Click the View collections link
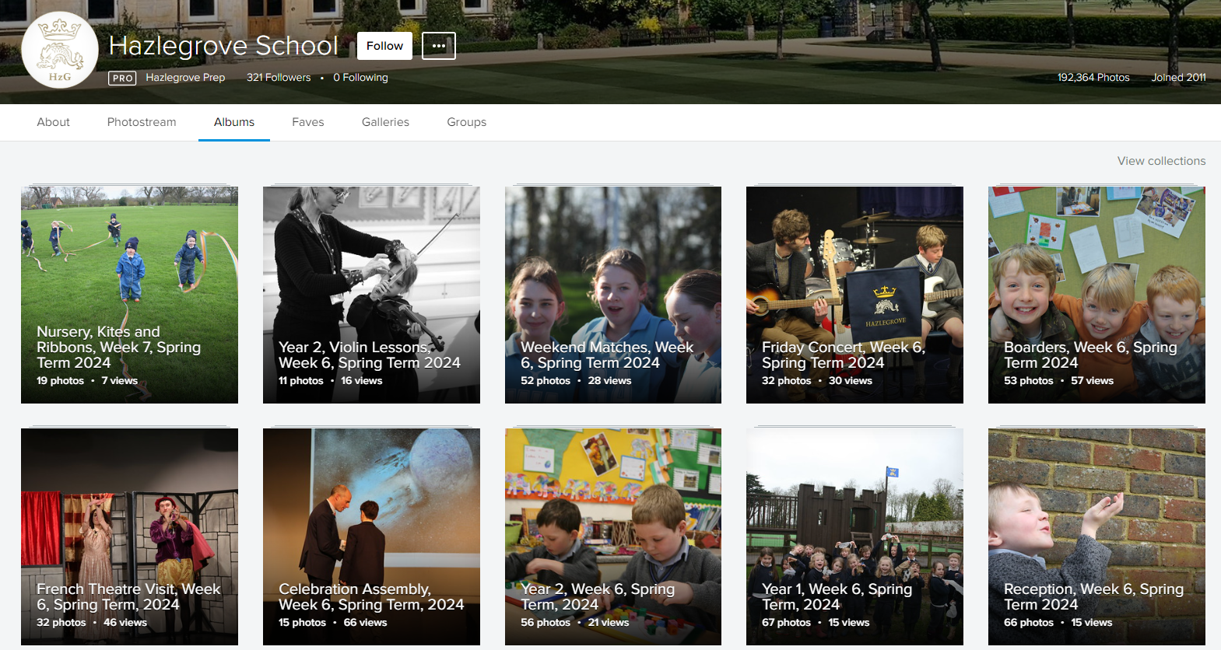 pyautogui.click(x=1161, y=161)
